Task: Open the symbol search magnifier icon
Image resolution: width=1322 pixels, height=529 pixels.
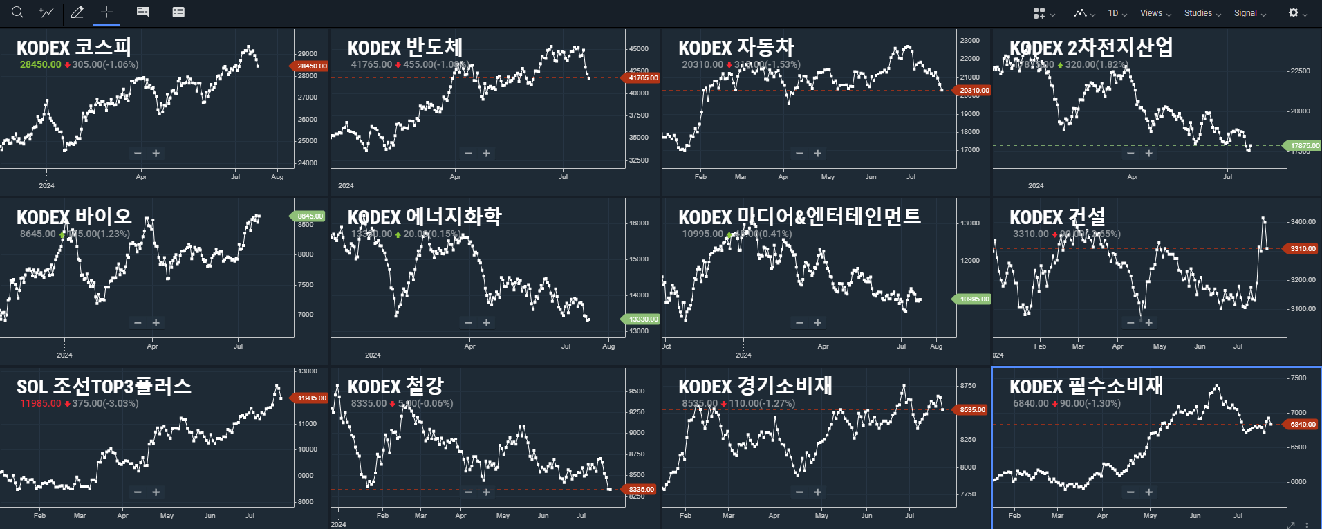Action: (x=17, y=12)
